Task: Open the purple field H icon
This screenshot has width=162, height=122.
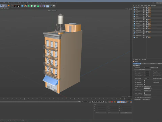Action: tap(41, 6)
